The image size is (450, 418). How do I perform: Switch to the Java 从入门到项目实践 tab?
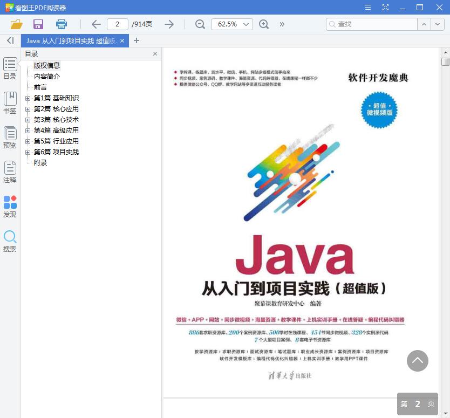click(71, 41)
